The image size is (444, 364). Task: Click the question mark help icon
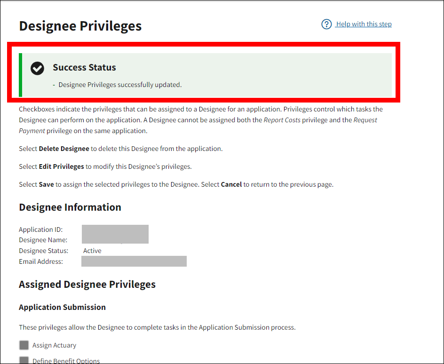[326, 24]
